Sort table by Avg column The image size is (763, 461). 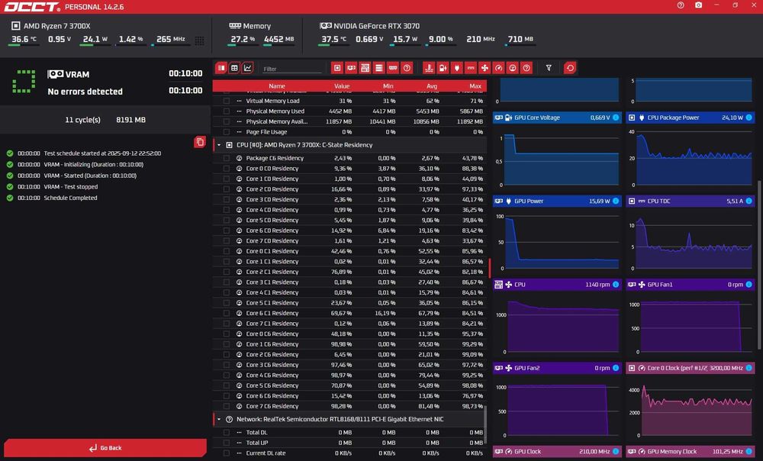click(432, 86)
